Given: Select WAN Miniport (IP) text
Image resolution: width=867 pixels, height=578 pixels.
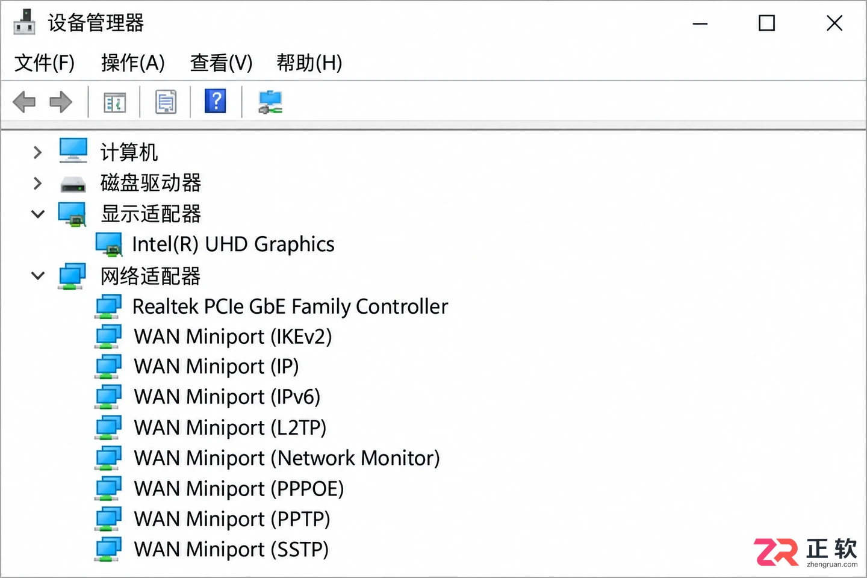Looking at the screenshot, I should 216,367.
